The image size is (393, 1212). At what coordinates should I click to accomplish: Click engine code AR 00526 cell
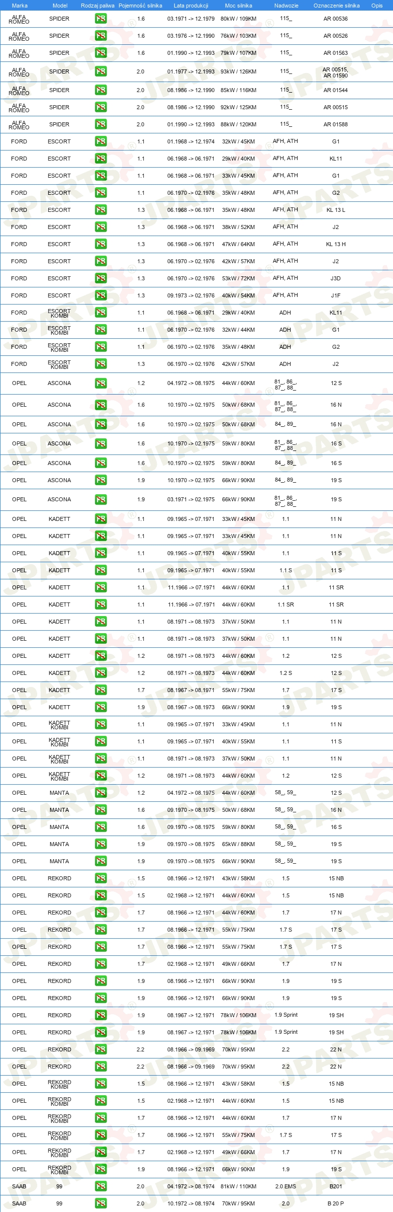pos(336,36)
